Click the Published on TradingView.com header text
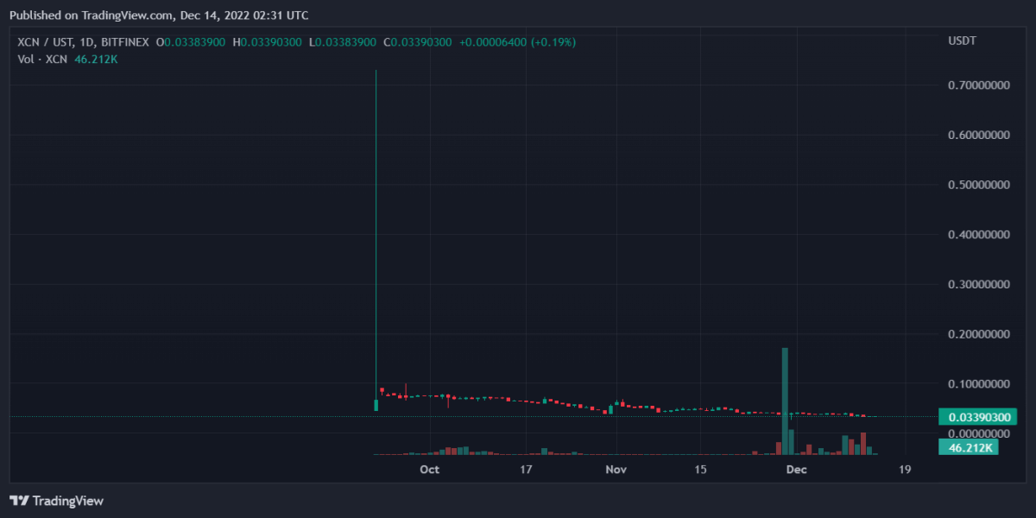 tap(158, 15)
